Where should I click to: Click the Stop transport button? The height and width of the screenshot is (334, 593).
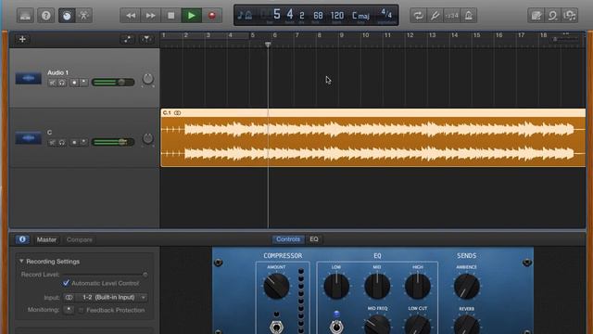[170, 16]
